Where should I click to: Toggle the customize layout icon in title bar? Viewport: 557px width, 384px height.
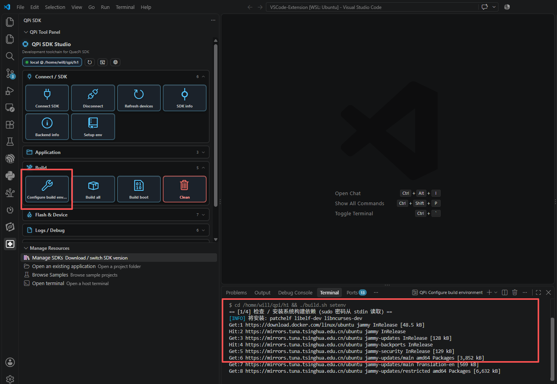point(507,7)
